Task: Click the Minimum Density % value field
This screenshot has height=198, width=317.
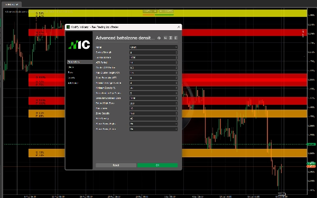Action: pyautogui.click(x=153, y=88)
